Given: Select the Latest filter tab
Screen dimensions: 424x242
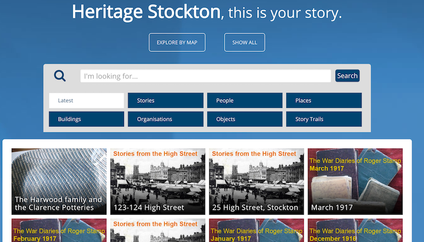Looking at the screenshot, I should tap(86, 101).
